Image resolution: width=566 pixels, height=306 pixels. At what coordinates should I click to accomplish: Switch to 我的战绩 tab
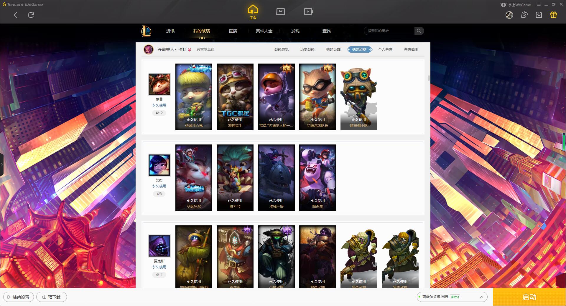[202, 31]
